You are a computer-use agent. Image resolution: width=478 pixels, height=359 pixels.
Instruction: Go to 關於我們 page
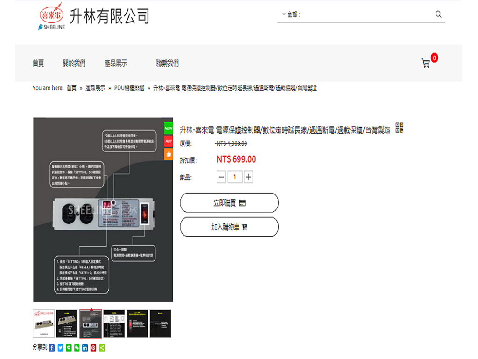[x=74, y=64]
